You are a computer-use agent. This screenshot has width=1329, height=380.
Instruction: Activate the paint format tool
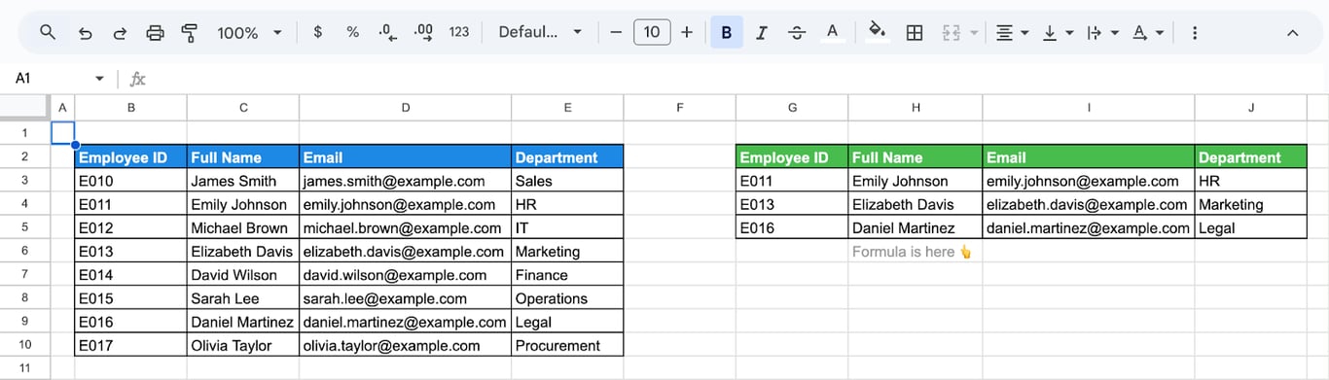point(190,32)
